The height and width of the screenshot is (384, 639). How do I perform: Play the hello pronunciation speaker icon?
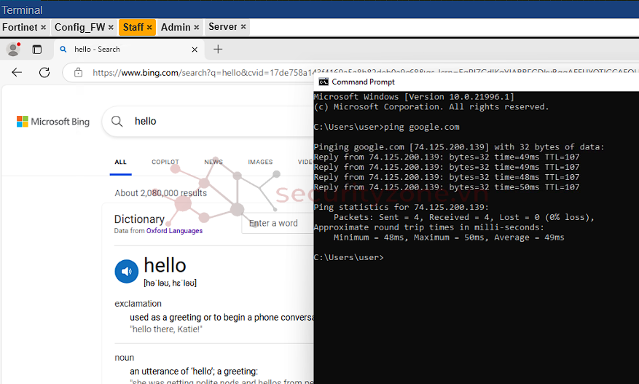pyautogui.click(x=127, y=271)
